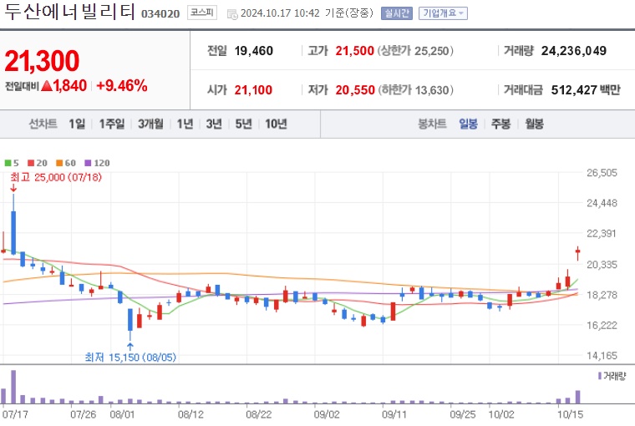The height and width of the screenshot is (426, 635).
Task: Open the 기업개요 dropdown
Action: (443, 13)
